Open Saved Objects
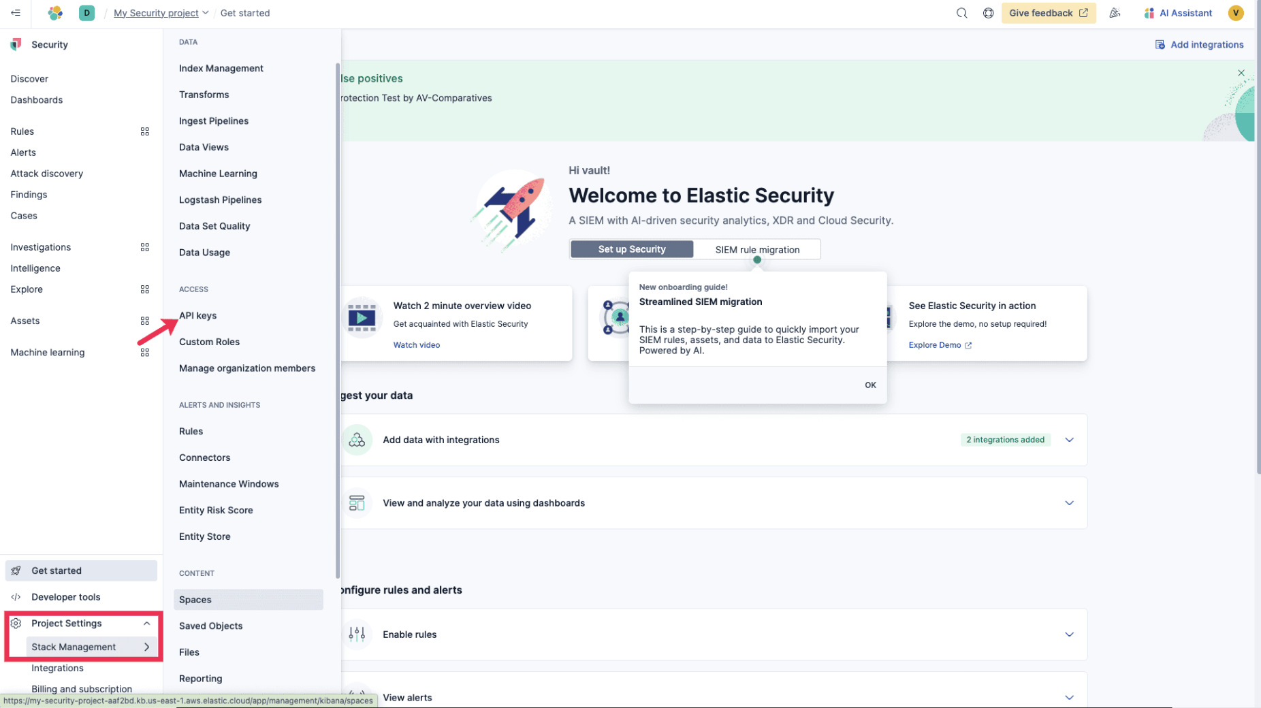This screenshot has height=708, width=1261. [210, 626]
